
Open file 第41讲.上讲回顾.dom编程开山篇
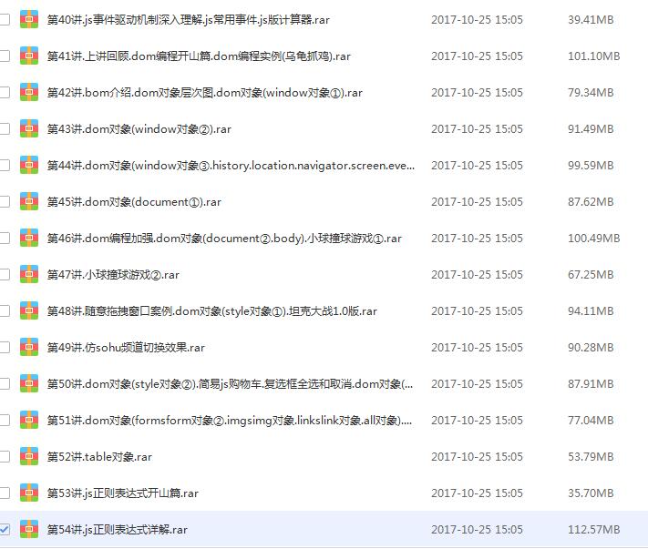(199, 56)
